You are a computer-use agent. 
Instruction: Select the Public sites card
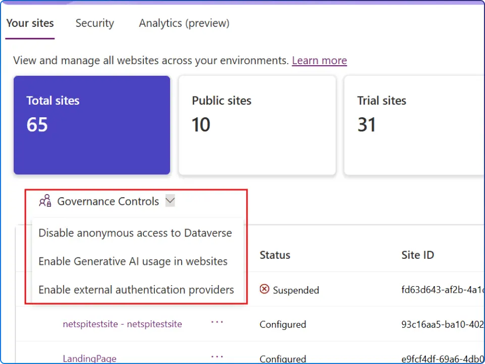point(257,125)
